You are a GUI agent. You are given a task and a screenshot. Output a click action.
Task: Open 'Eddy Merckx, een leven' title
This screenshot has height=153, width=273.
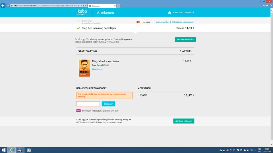click(x=105, y=61)
